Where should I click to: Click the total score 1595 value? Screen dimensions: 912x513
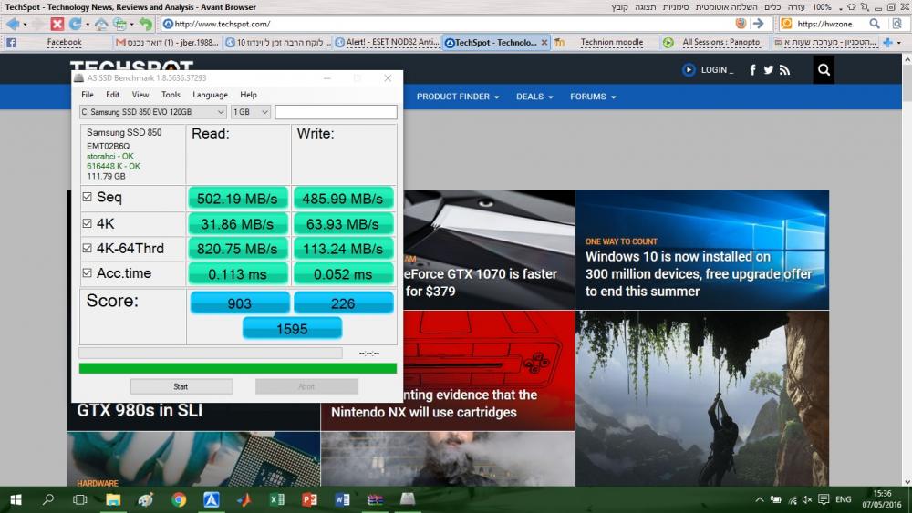[x=292, y=329]
